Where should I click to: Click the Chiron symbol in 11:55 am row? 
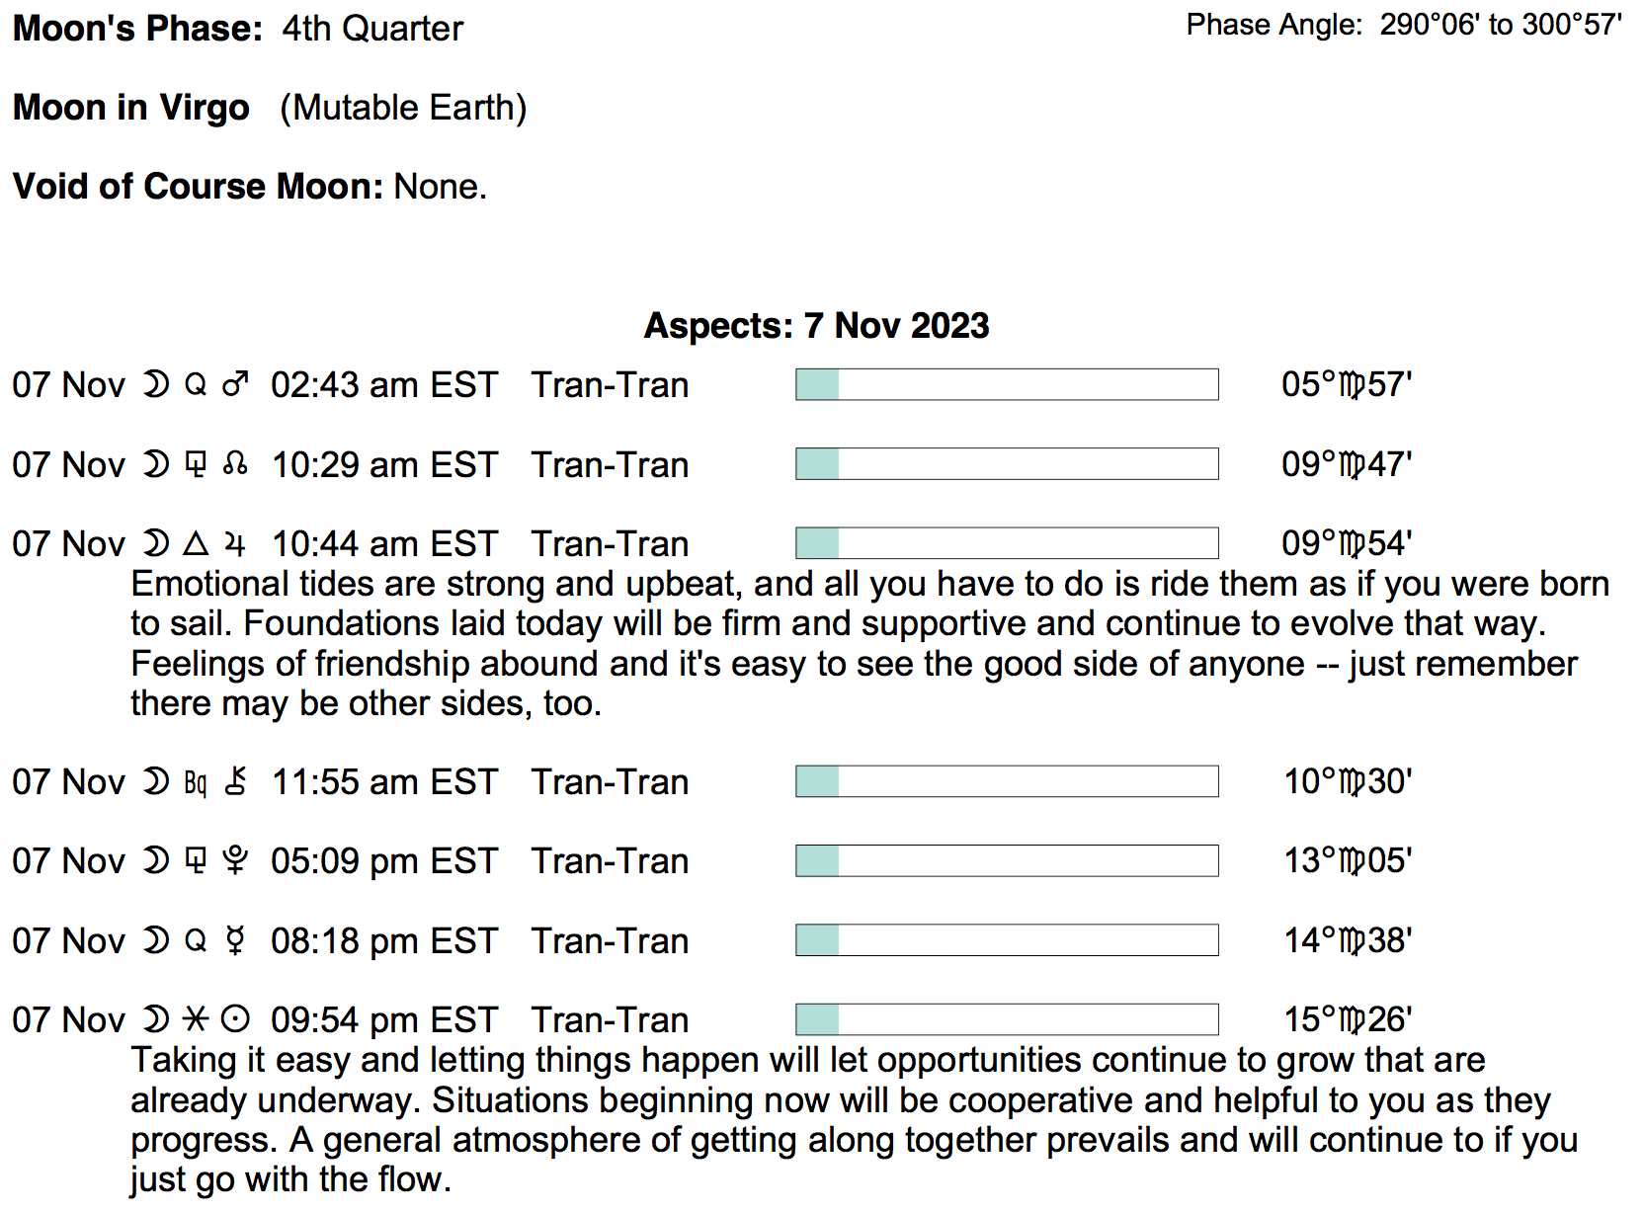click(235, 781)
